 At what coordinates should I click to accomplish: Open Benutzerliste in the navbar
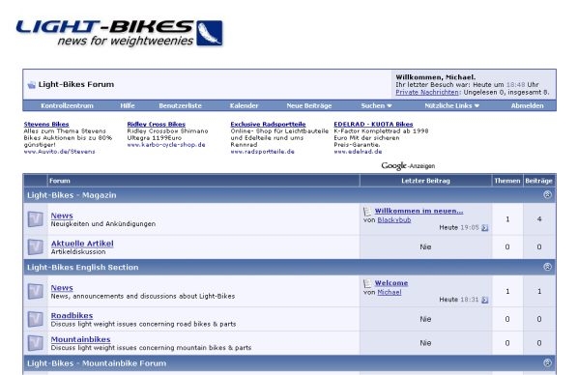click(180, 105)
